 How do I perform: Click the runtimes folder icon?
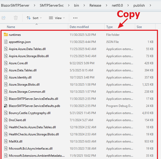pos(6,35)
